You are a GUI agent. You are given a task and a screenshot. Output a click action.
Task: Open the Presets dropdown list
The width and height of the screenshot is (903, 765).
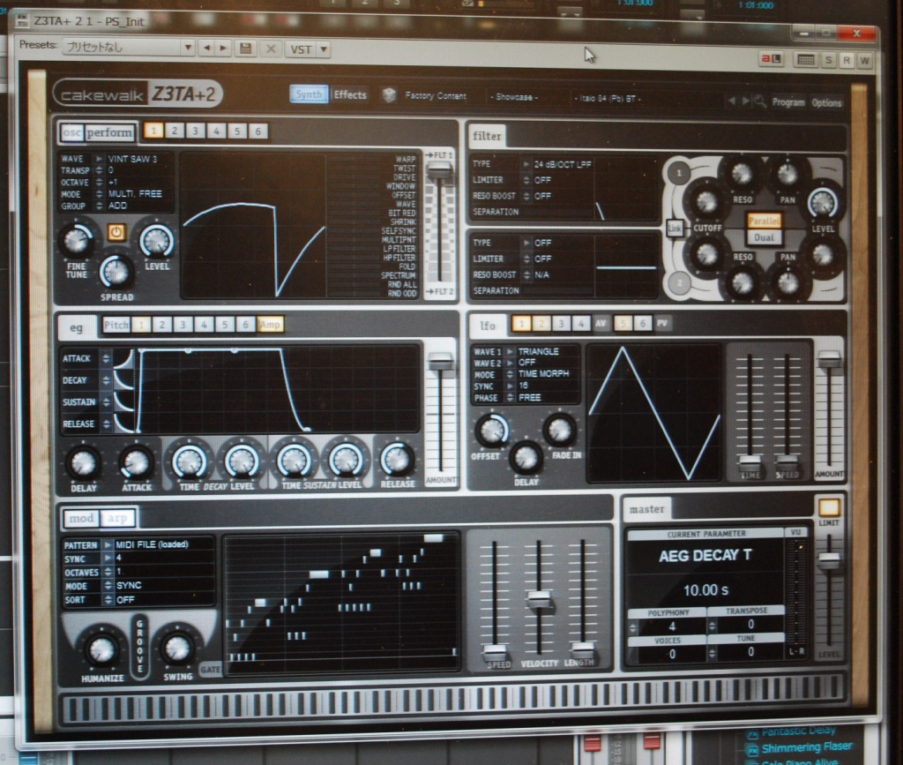click(x=129, y=48)
